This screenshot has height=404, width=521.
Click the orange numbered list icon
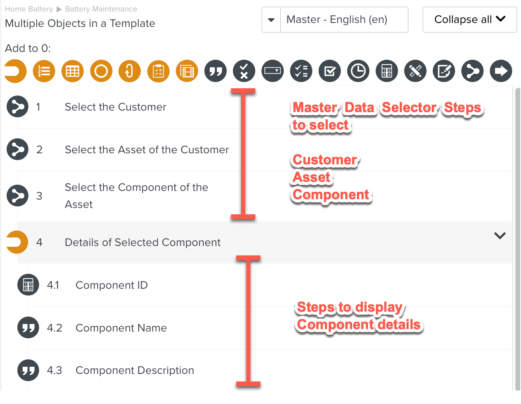pos(44,71)
